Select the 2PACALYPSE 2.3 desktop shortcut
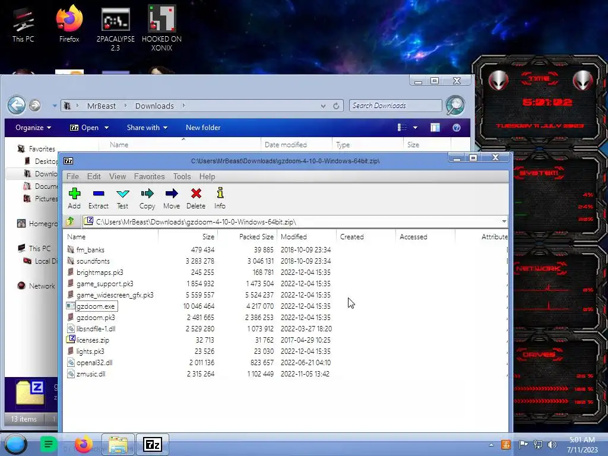Image resolution: width=608 pixels, height=456 pixels. (116, 29)
